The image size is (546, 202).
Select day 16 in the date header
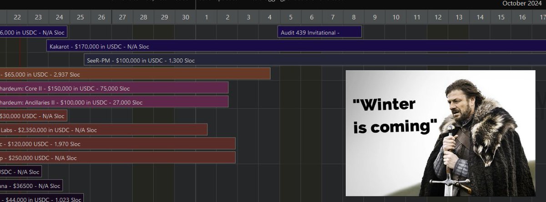coord(522,17)
